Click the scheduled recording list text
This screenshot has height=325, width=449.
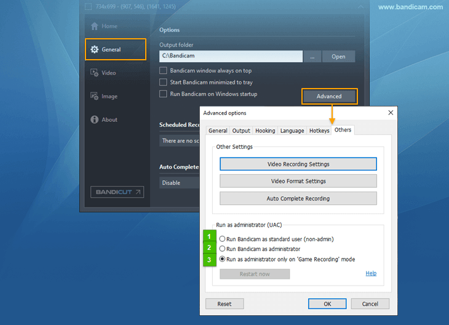click(x=180, y=141)
